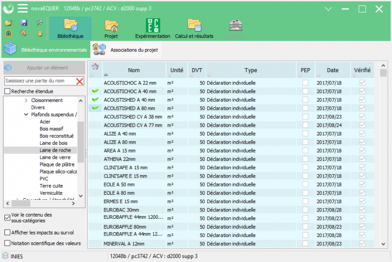Click table scroll up arrow
392x262 pixels.
[383, 66]
